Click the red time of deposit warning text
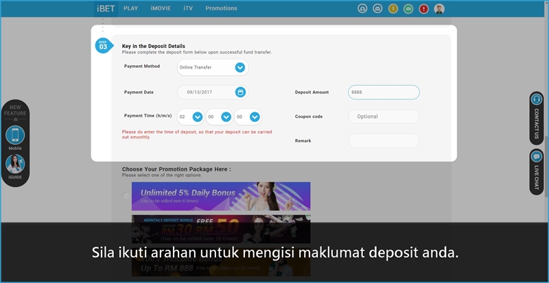The width and height of the screenshot is (549, 283). [x=197, y=135]
